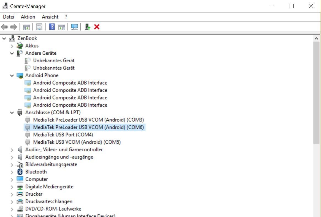Collapse the Anschlüsse (COM & LPT) category
321x217 pixels.
tap(12, 113)
